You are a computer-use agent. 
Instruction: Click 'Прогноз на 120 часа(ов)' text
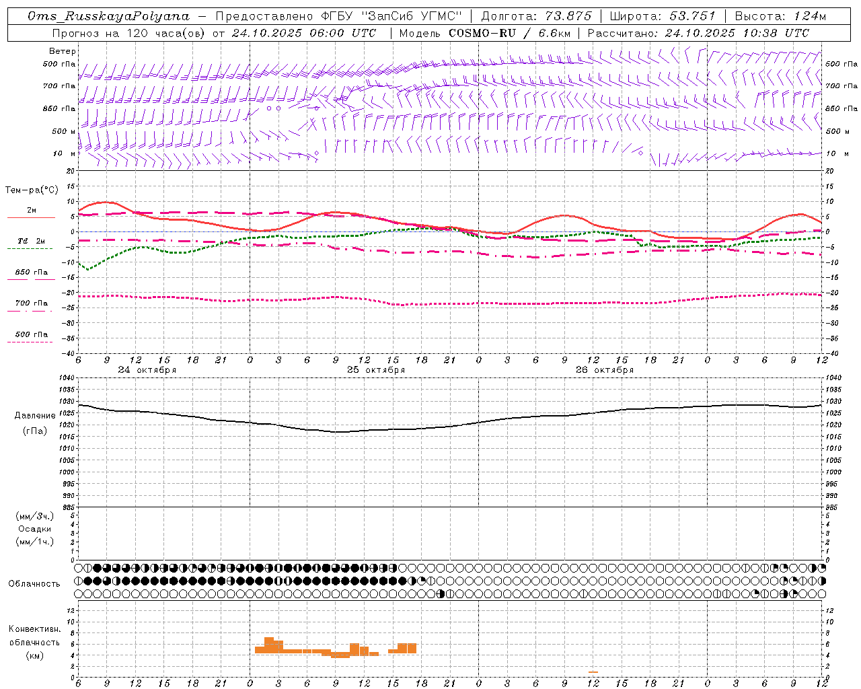pyautogui.click(x=129, y=33)
